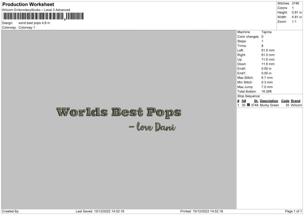Select the Colors value 1
304x215 pixels.
293,8
